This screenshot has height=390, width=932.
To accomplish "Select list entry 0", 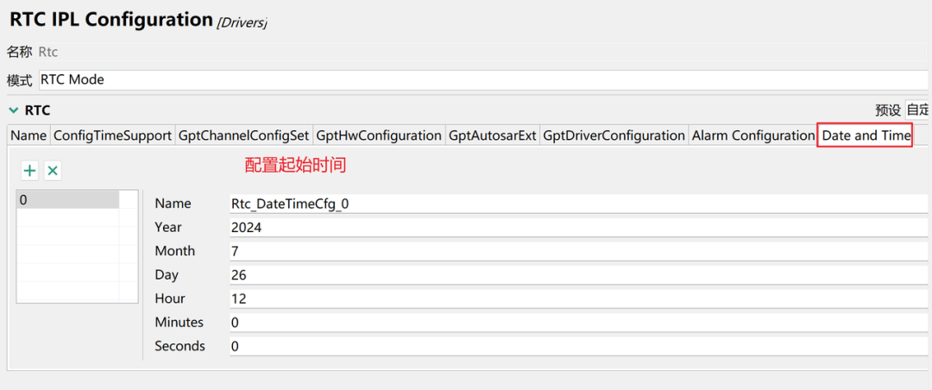I will tap(67, 200).
